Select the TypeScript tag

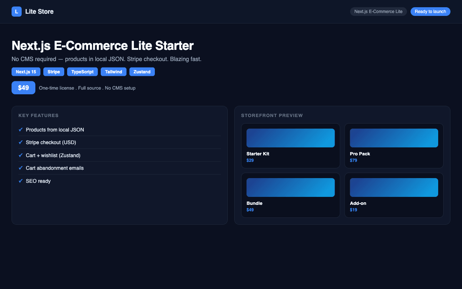pyautogui.click(x=82, y=72)
